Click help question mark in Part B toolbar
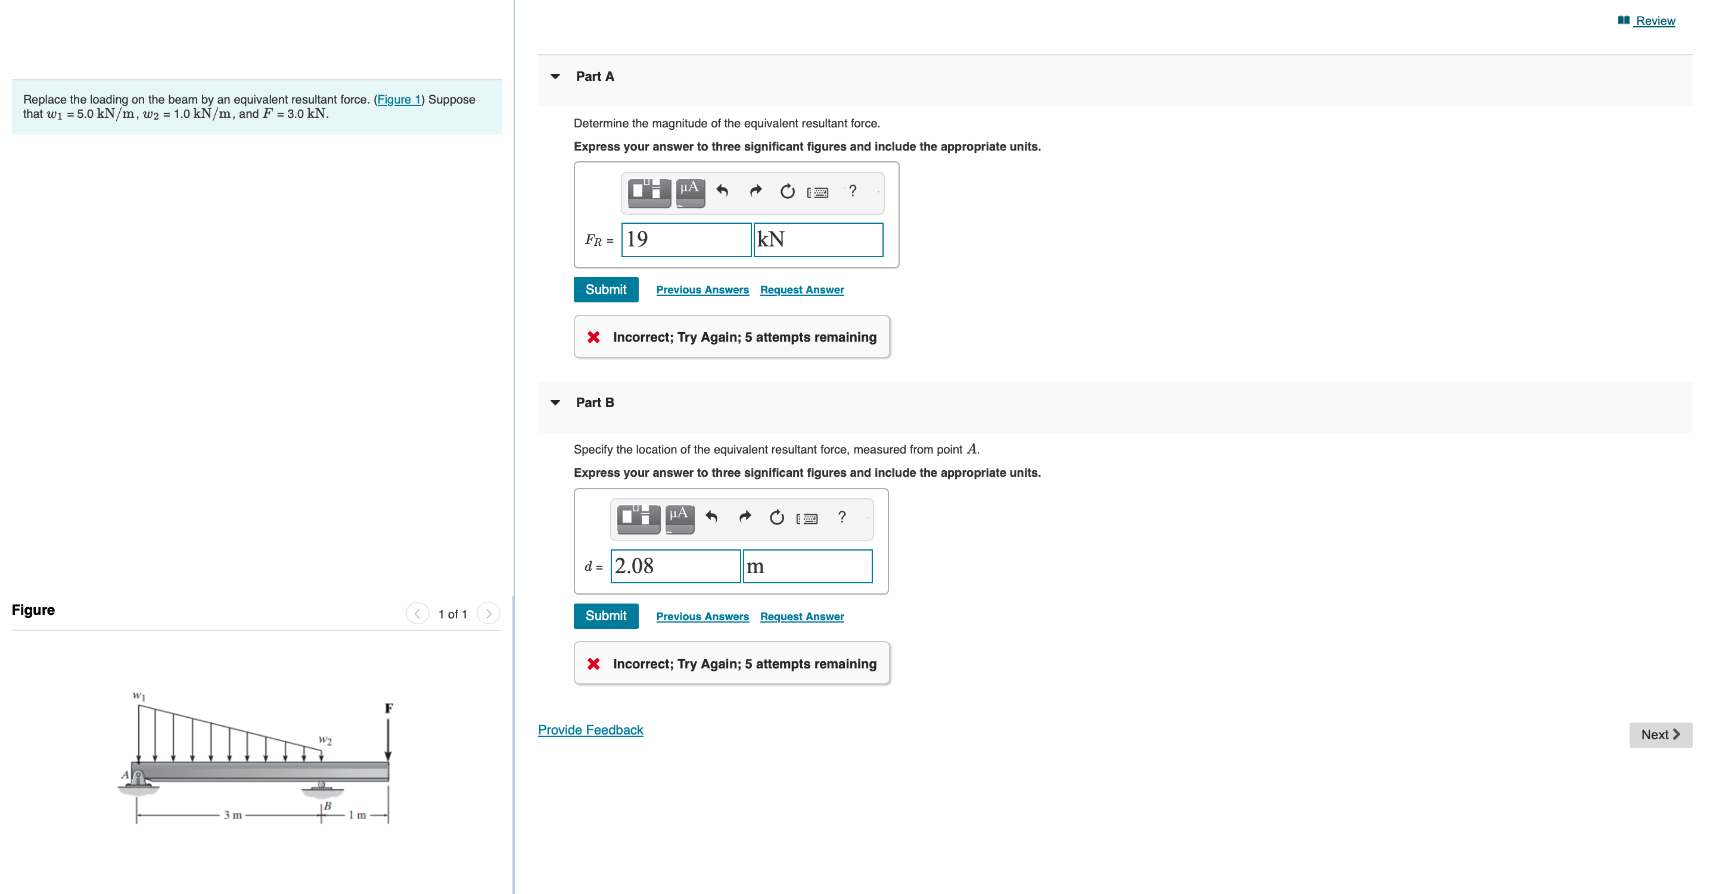Image resolution: width=1716 pixels, height=894 pixels. coord(841,517)
